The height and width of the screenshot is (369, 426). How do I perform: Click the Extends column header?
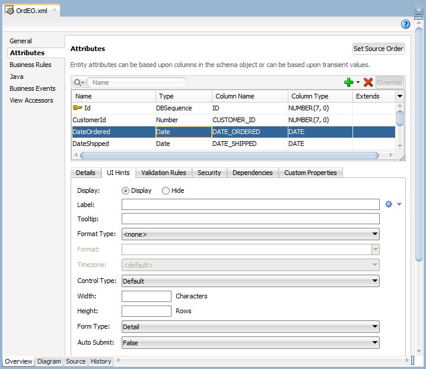[374, 96]
